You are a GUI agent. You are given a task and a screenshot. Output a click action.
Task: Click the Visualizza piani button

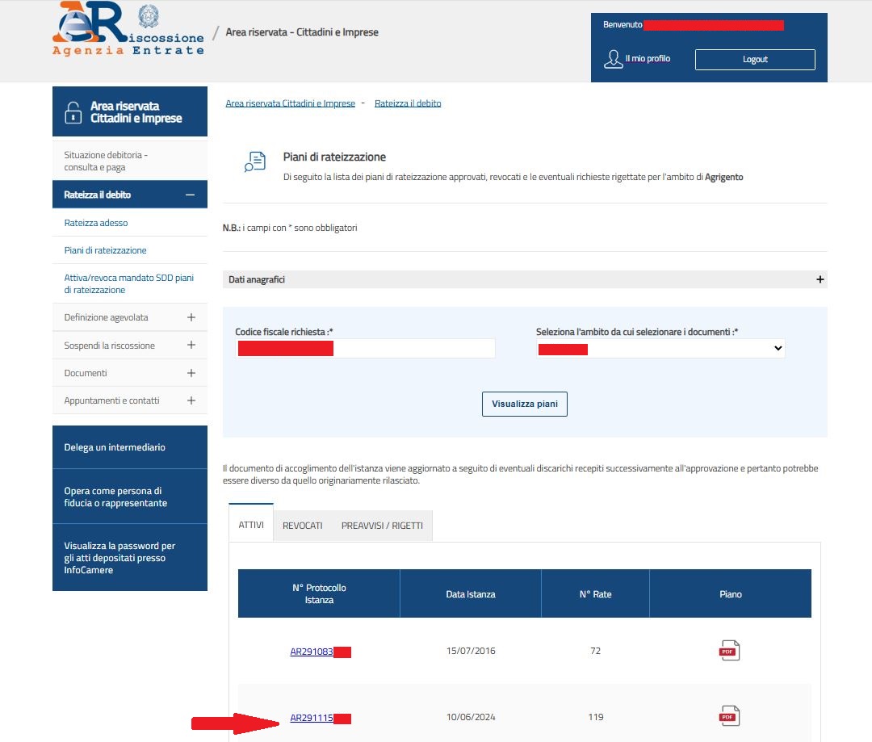524,404
